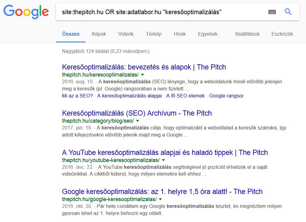Image resolution: width=306 pixels, height=222 pixels.
Task: Open the Beállítások menu
Action: tap(248, 34)
